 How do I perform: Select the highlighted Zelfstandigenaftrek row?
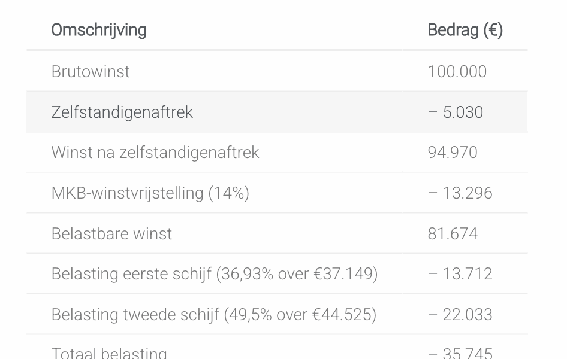(277, 112)
